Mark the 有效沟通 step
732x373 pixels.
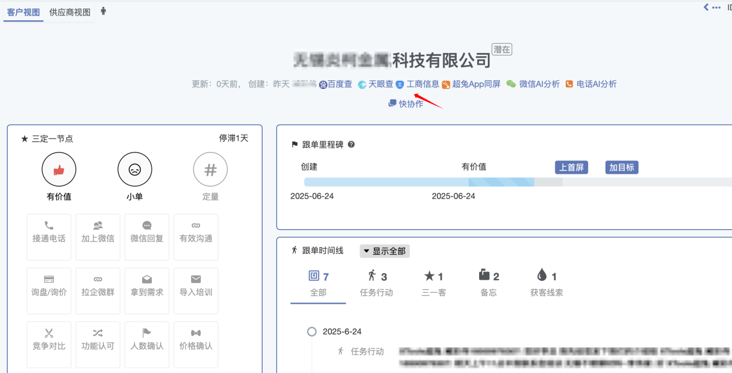[196, 237]
